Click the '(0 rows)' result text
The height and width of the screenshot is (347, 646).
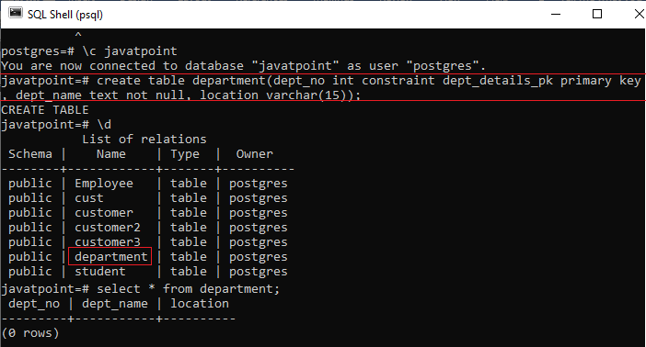30,333
